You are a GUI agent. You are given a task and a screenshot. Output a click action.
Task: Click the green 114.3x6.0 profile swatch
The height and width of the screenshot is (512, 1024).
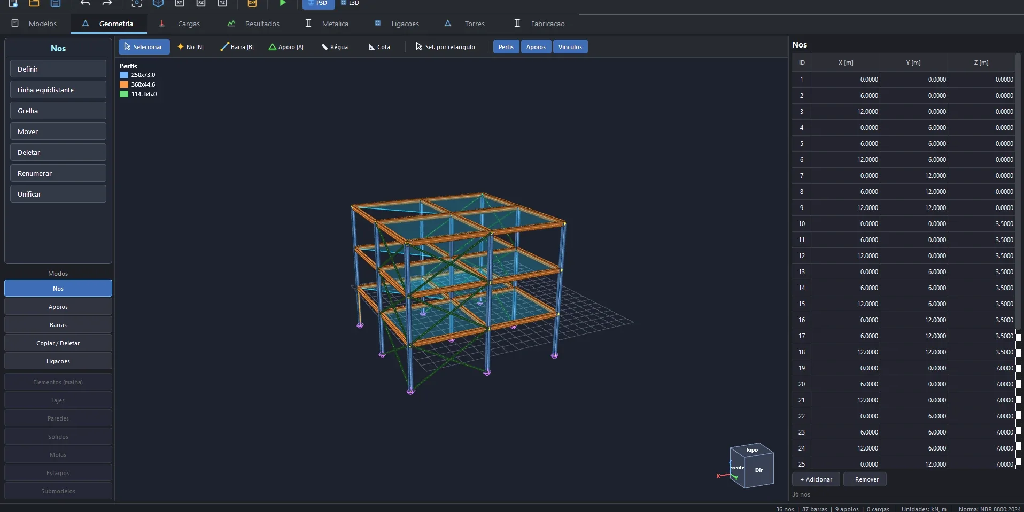pyautogui.click(x=124, y=94)
